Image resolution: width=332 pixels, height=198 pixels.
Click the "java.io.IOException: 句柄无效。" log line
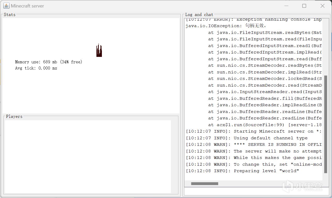226,26
